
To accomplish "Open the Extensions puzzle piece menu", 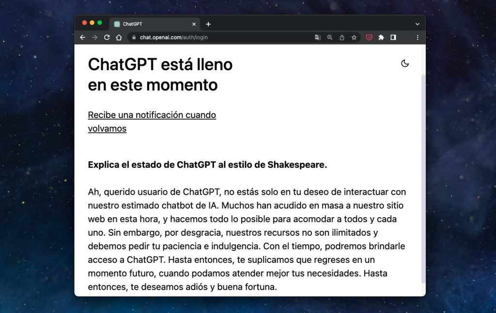I will tap(381, 37).
